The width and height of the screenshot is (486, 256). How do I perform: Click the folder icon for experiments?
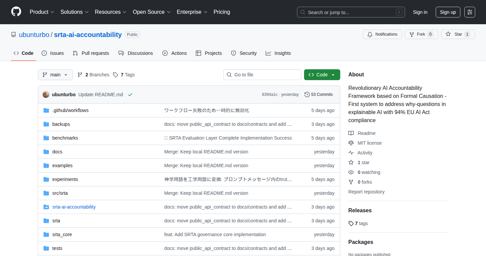(x=46, y=179)
